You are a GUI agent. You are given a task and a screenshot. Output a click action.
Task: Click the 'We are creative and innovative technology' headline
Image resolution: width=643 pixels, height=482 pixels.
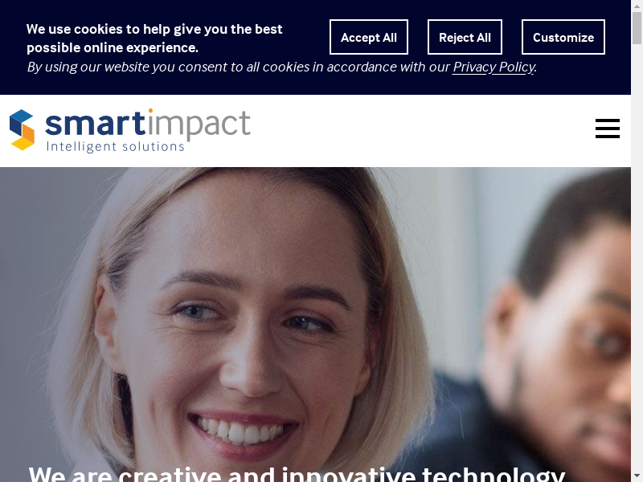click(x=297, y=474)
